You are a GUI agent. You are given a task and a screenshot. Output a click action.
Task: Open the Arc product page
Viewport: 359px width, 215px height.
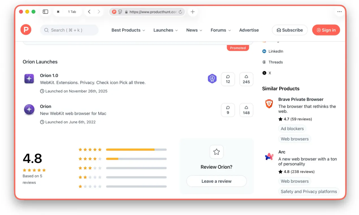282,152
